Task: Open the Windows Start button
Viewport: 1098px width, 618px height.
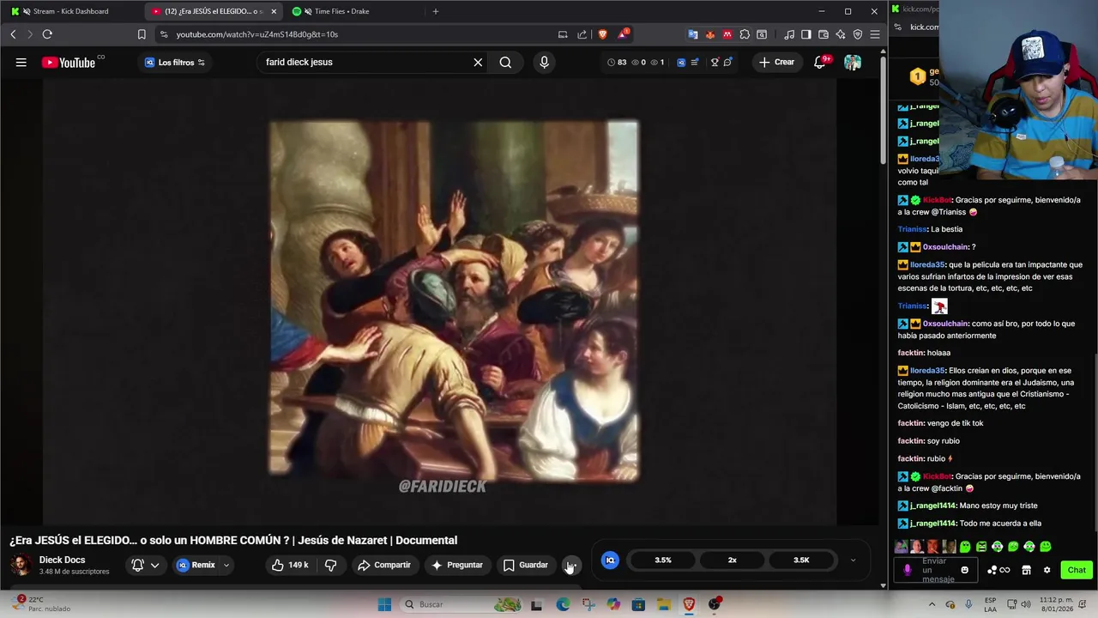Action: click(384, 604)
